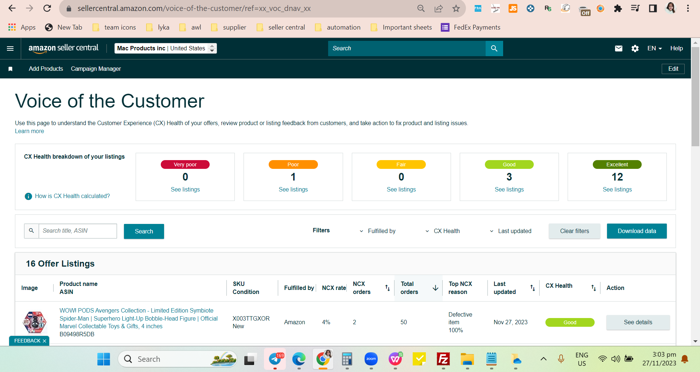Go back in browser history
This screenshot has height=372, width=700.
coord(12,8)
